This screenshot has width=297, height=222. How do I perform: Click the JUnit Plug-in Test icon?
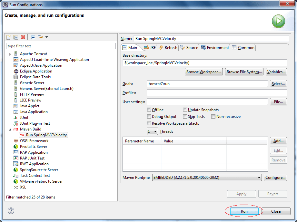(16, 123)
